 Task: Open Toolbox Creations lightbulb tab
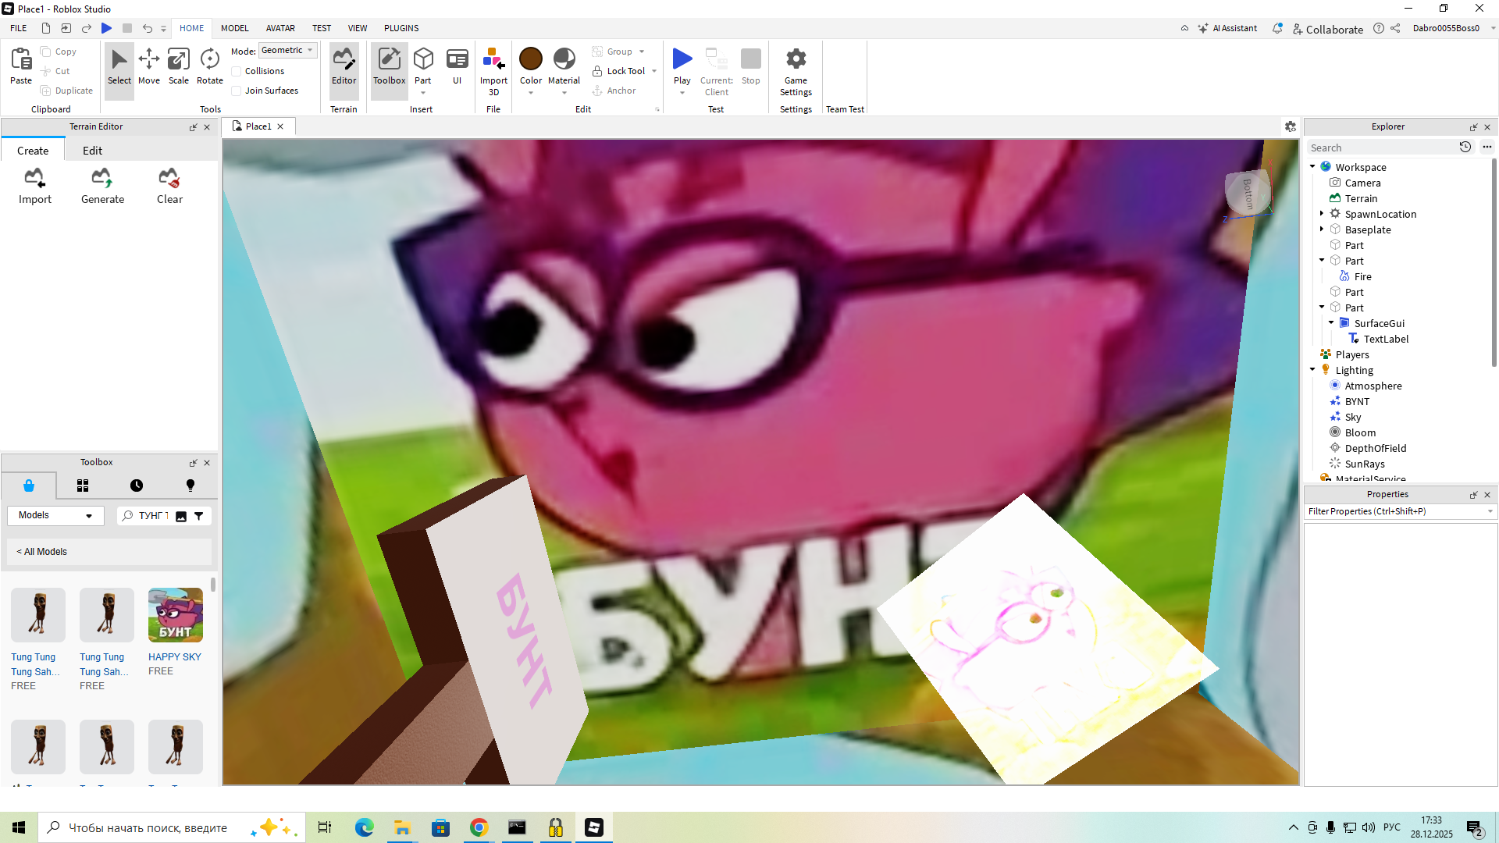[190, 486]
